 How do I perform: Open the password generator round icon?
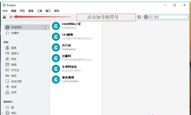pos(146,17)
